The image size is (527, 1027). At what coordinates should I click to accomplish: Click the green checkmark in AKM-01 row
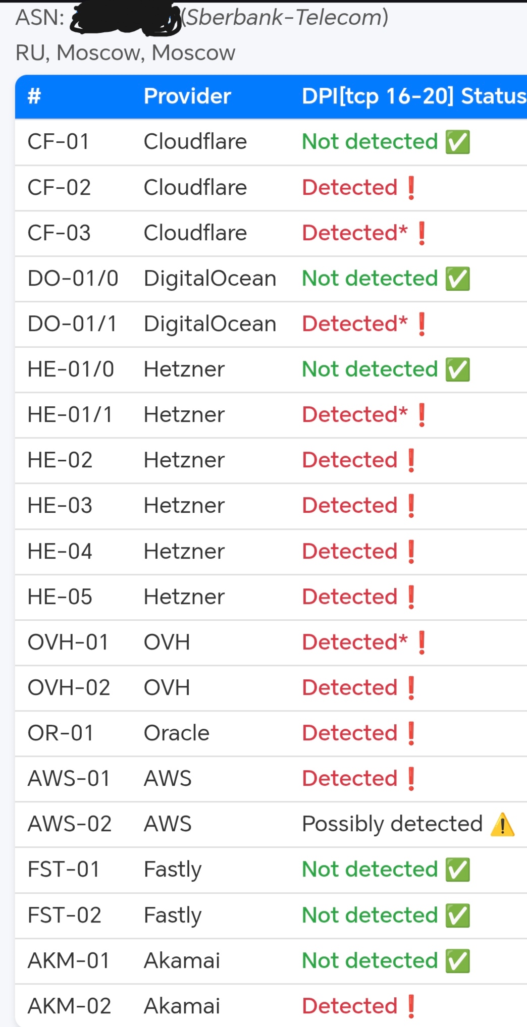457,961
